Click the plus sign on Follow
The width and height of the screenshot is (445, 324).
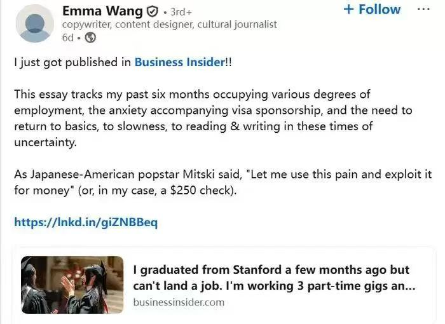[348, 10]
